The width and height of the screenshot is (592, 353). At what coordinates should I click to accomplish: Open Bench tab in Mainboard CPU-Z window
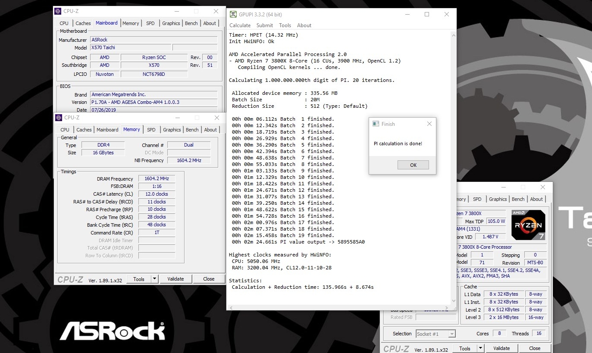coord(191,23)
